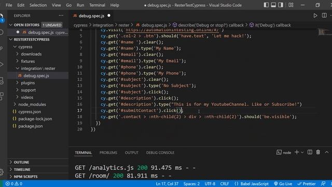Image resolution: width=332 pixels, height=187 pixels.
Task: Click the integration breadcrumb segment
Action: click(103, 25)
